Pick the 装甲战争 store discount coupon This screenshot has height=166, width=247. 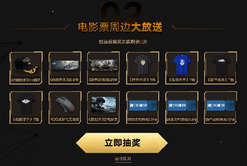221,108
